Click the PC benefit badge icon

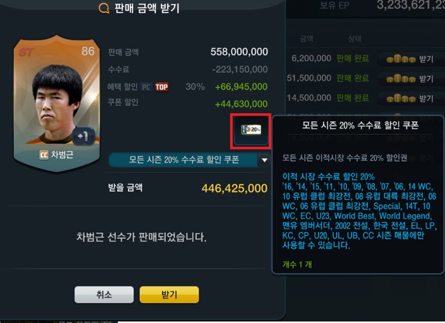click(x=146, y=87)
